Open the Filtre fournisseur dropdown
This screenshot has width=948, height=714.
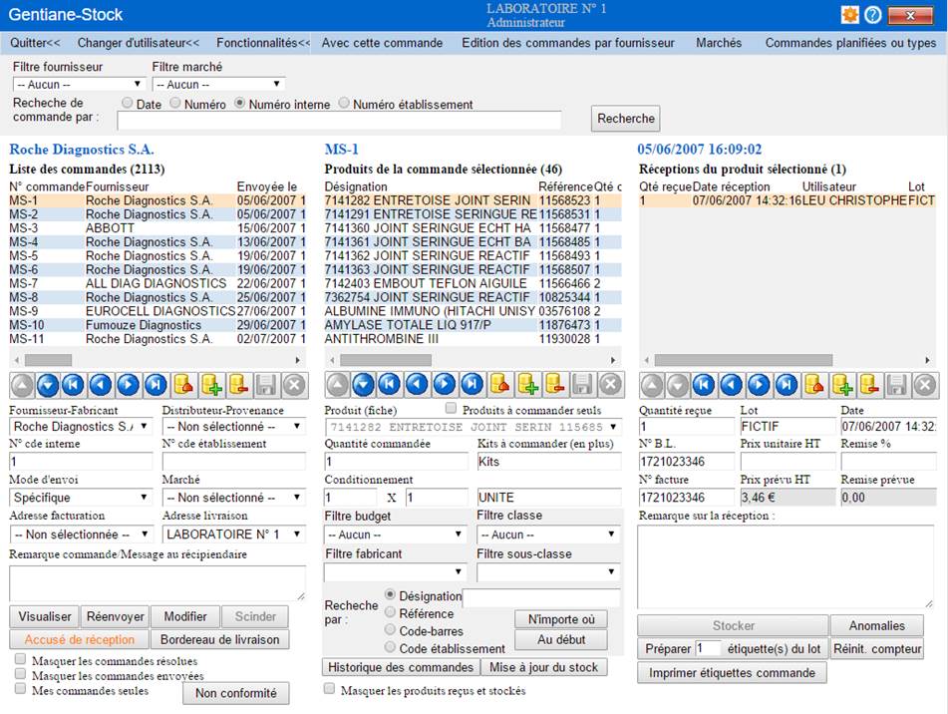tap(79, 84)
